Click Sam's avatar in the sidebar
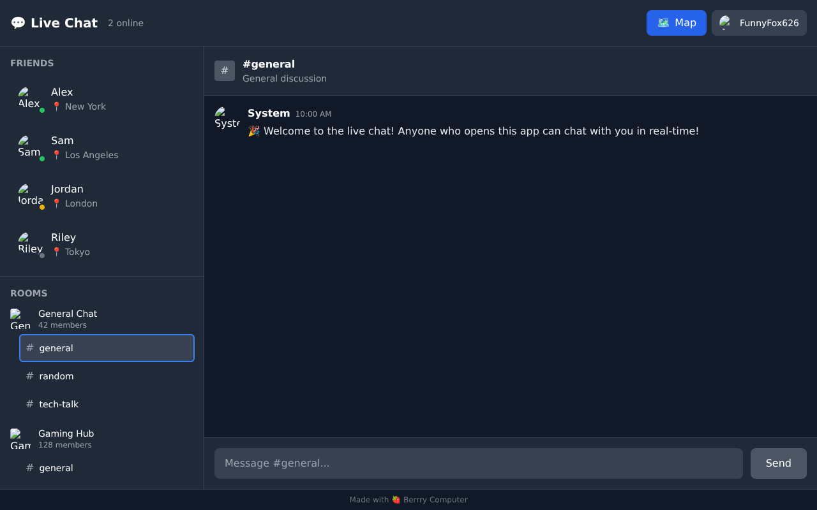Viewport: 817px width, 510px height. click(30, 147)
